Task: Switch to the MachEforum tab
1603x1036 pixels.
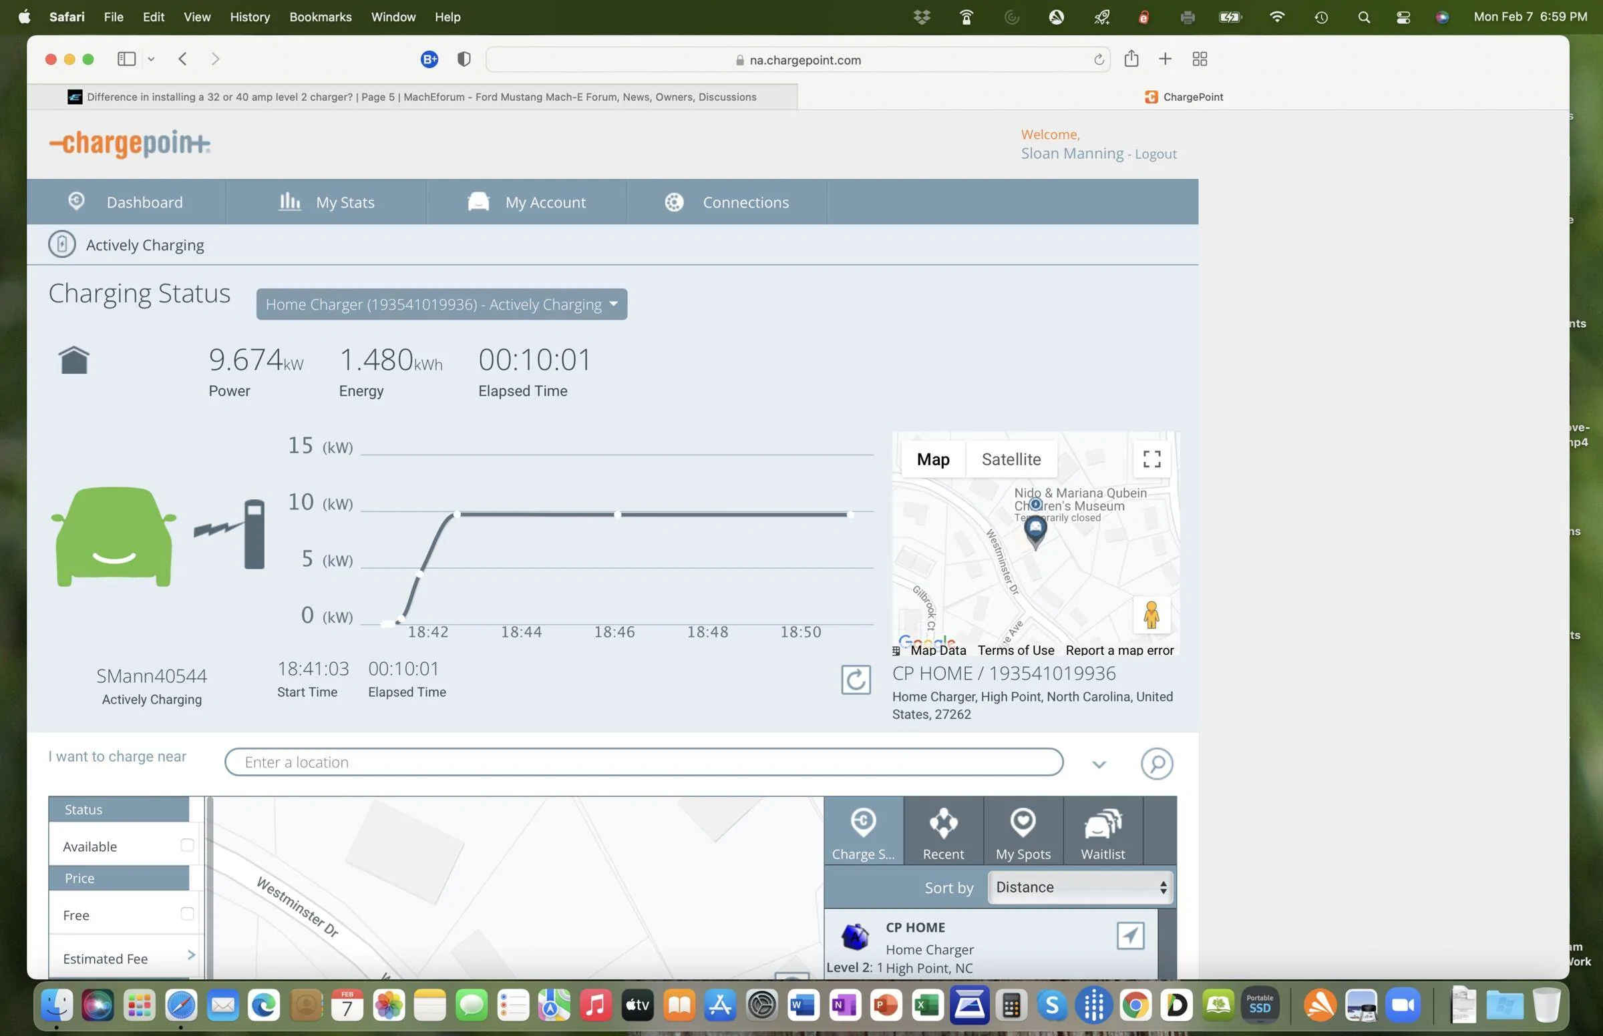Action: (x=413, y=97)
